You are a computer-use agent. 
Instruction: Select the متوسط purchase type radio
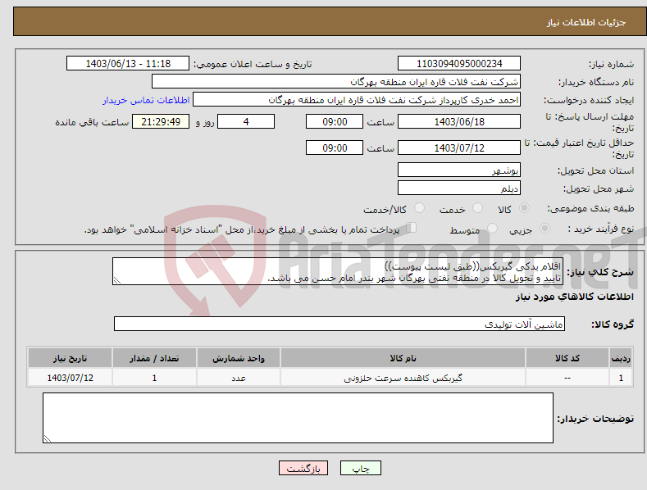(x=492, y=228)
